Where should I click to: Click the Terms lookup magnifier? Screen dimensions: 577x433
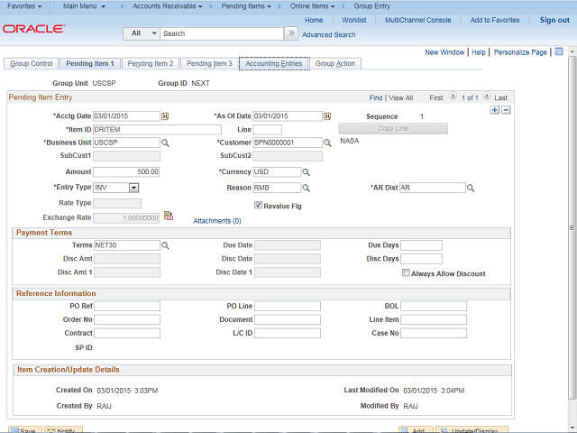(165, 245)
